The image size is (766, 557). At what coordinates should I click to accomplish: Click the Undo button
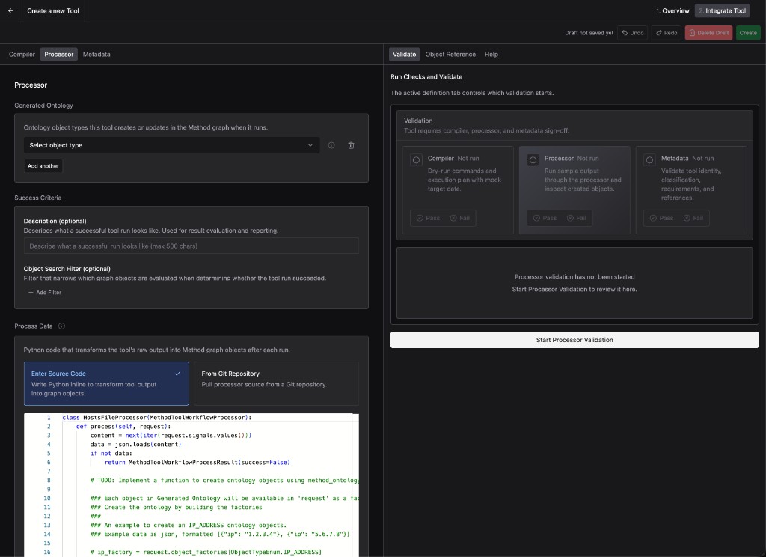click(x=633, y=33)
